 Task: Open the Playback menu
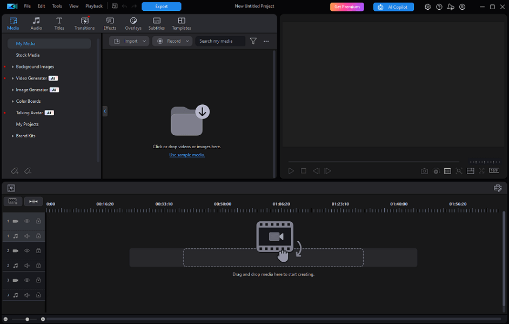click(x=94, y=6)
